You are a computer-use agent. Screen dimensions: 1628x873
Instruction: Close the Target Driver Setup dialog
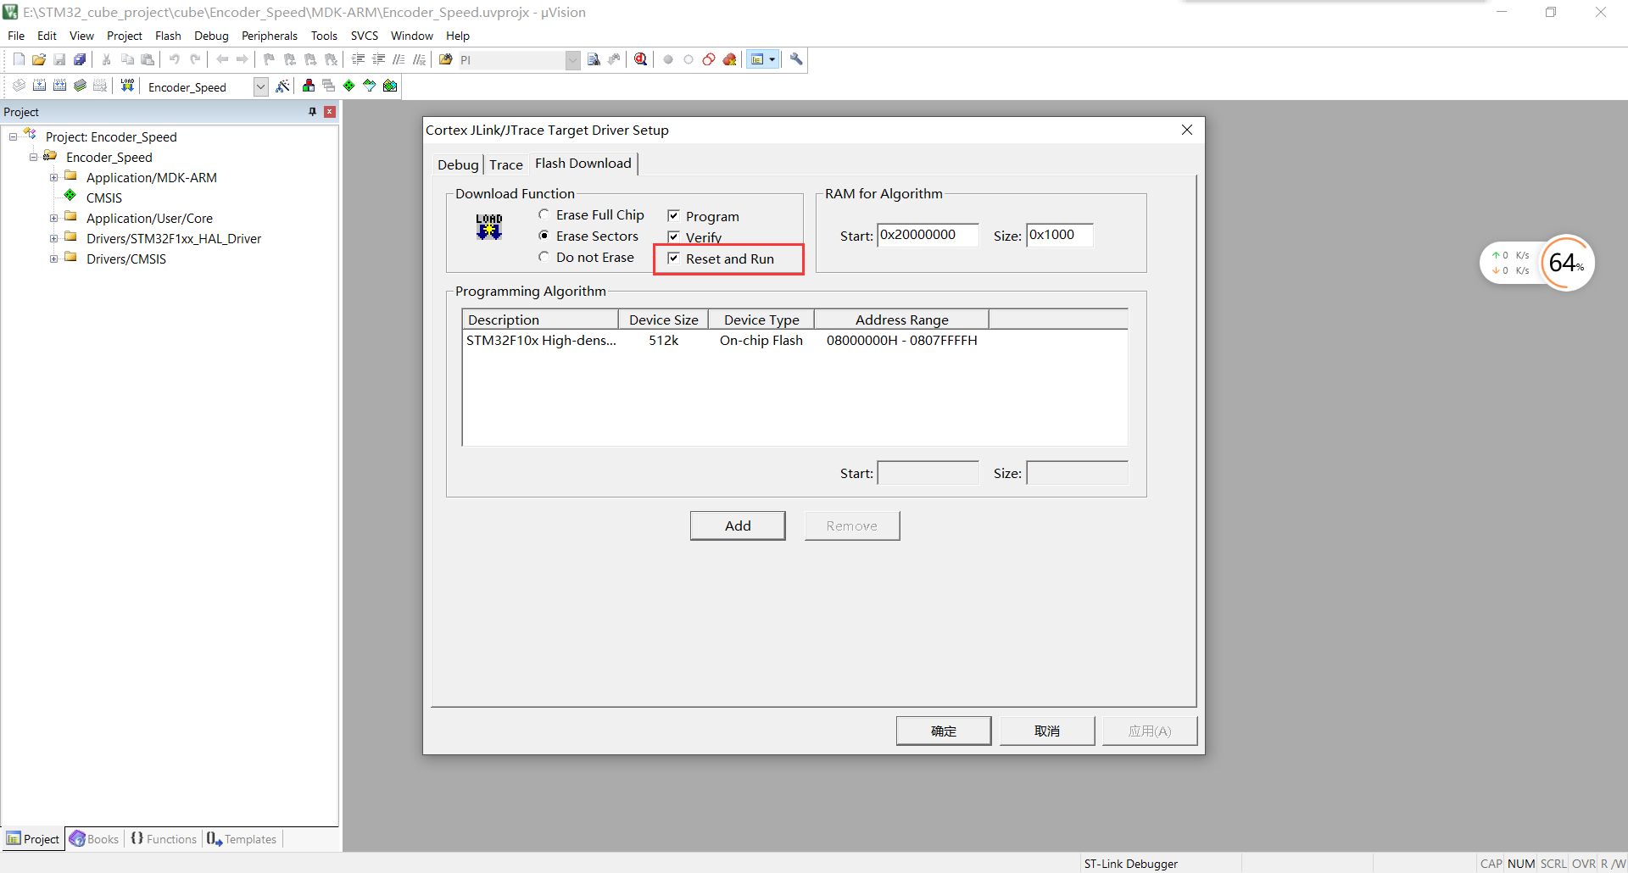(x=1187, y=130)
